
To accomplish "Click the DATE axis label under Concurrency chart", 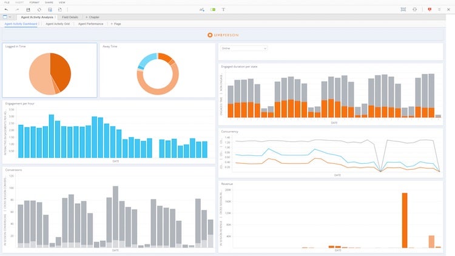I will [337, 175].
